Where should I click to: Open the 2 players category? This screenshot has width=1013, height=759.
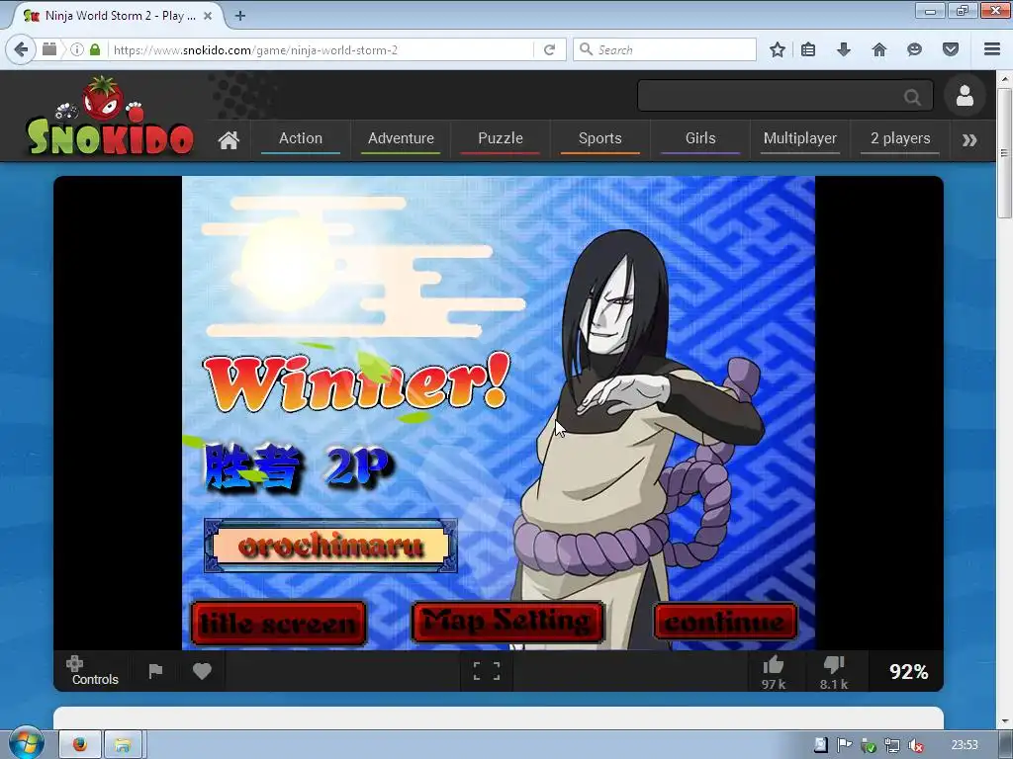[900, 138]
